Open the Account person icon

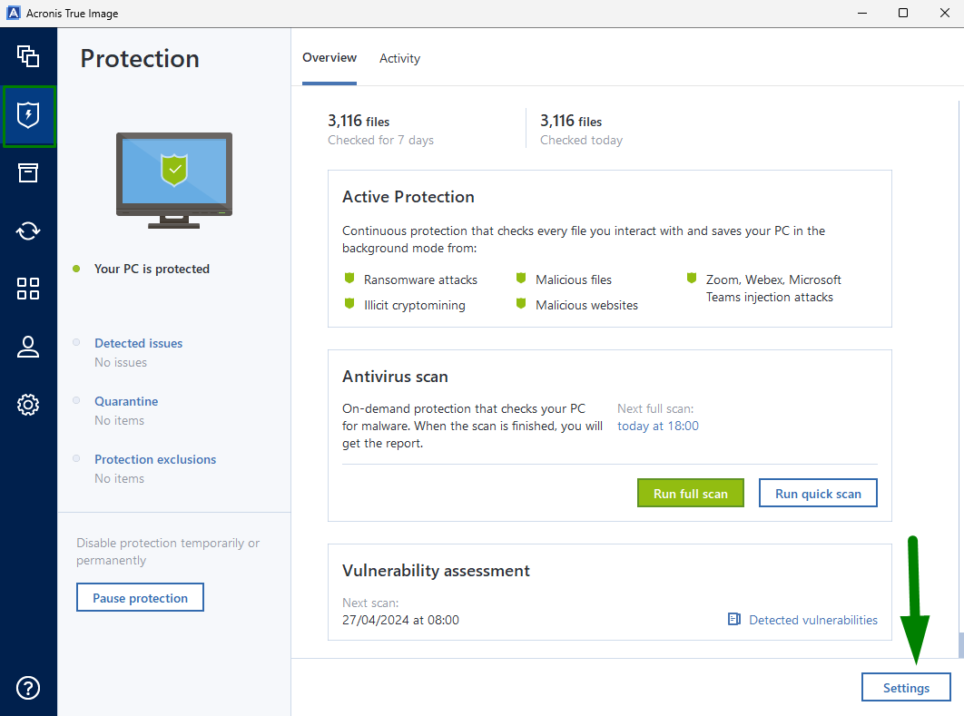tap(28, 347)
